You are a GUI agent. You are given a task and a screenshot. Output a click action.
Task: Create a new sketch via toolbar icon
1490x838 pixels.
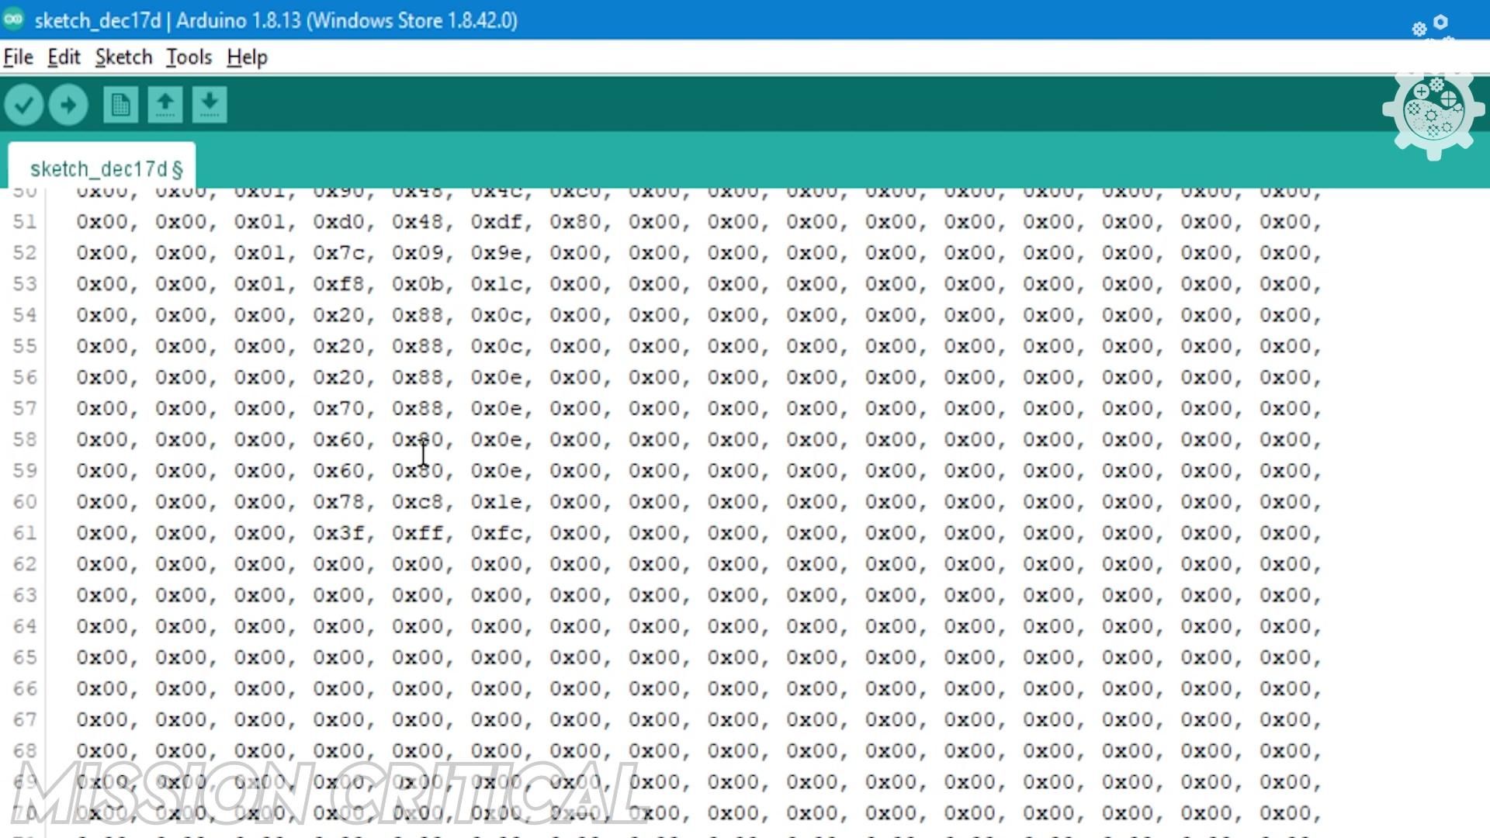coord(120,105)
